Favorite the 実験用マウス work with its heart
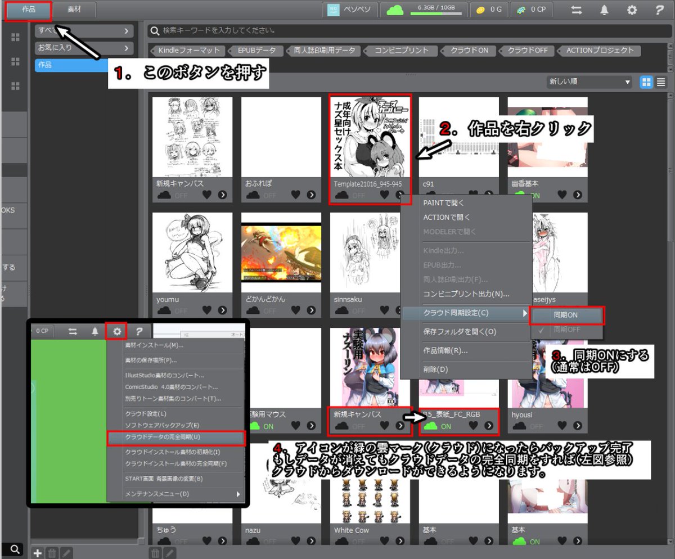The height and width of the screenshot is (559, 675). 295,426
